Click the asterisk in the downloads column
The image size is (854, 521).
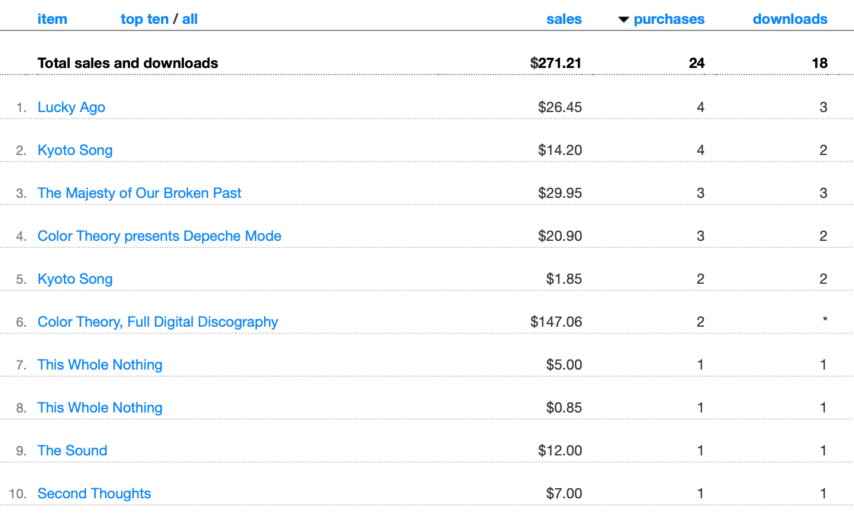pyautogui.click(x=825, y=320)
